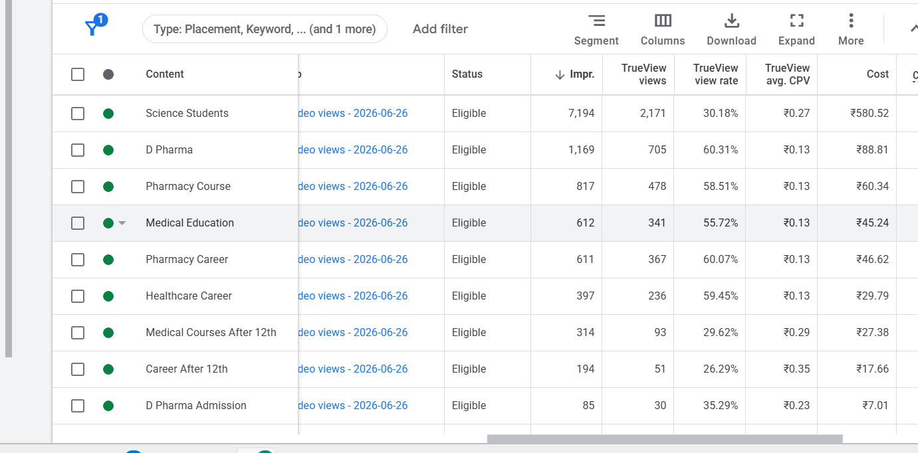Select the D Pharma Admission row checkbox
Screen dimensions: 918x453
point(78,406)
